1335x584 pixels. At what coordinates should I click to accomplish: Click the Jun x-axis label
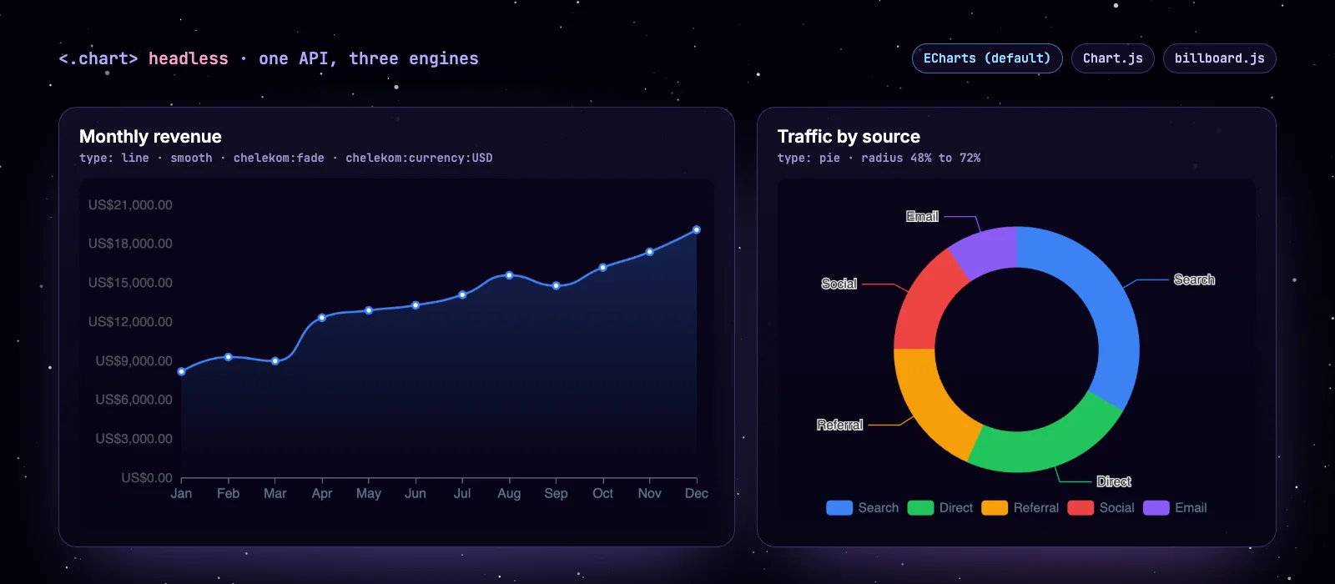416,494
